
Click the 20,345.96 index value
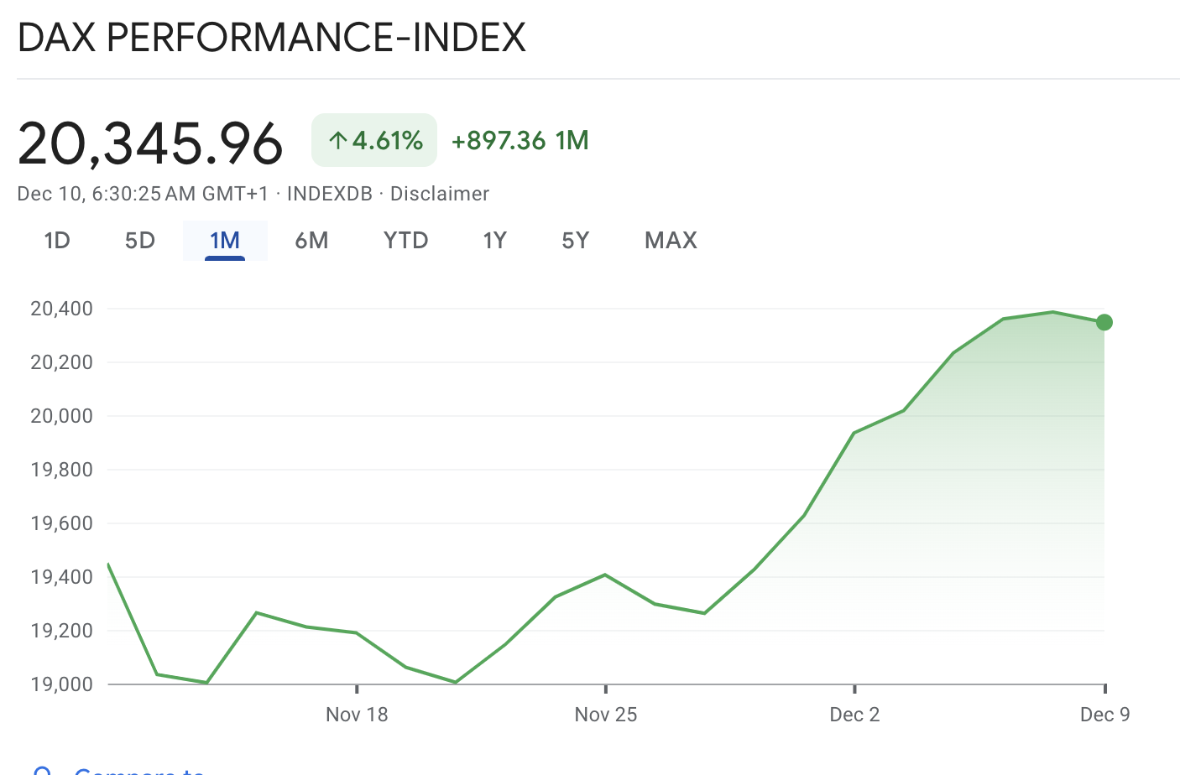150,143
